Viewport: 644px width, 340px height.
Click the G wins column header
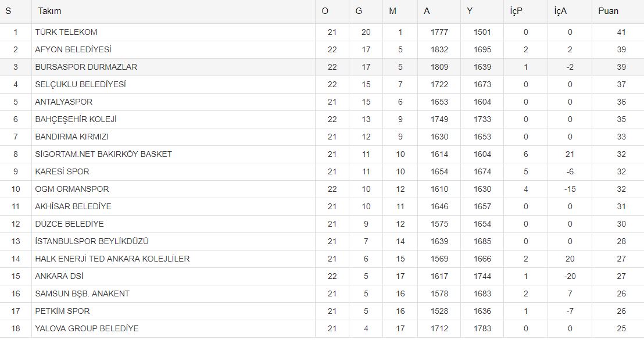359,11
